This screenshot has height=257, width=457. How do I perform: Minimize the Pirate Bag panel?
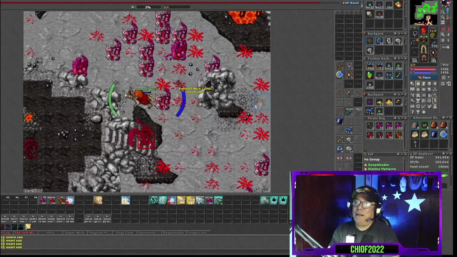[402, 118]
